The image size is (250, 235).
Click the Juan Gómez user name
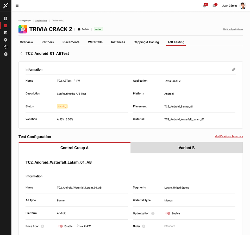pos(230,6)
